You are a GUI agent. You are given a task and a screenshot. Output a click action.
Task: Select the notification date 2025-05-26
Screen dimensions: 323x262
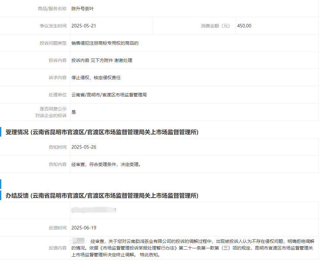point(84,147)
